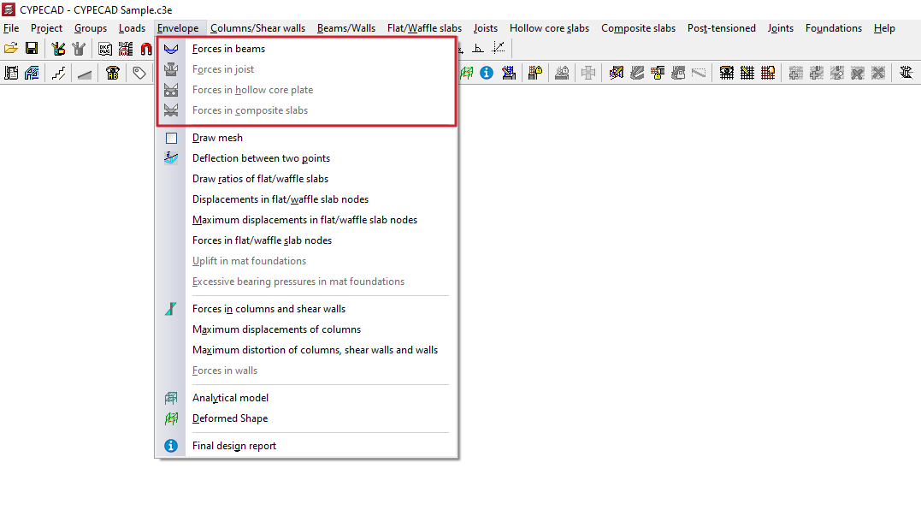Open the Beams/Walls menu
Viewport: 921px width, 510px height.
pyautogui.click(x=346, y=28)
